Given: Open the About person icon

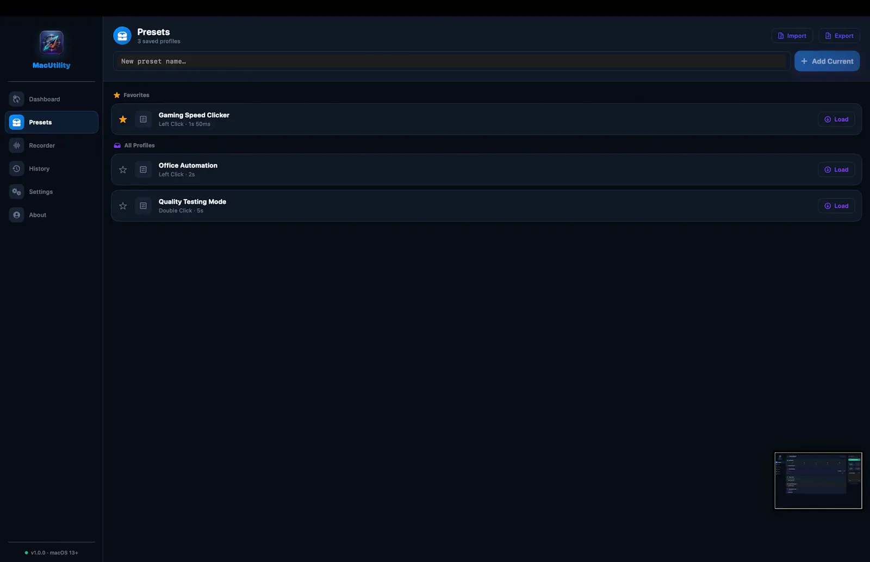Looking at the screenshot, I should [17, 215].
